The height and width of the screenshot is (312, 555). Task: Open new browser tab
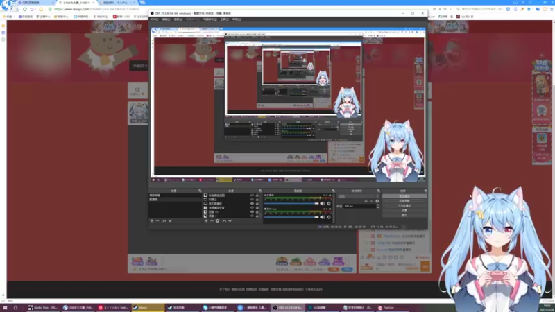tap(142, 3)
